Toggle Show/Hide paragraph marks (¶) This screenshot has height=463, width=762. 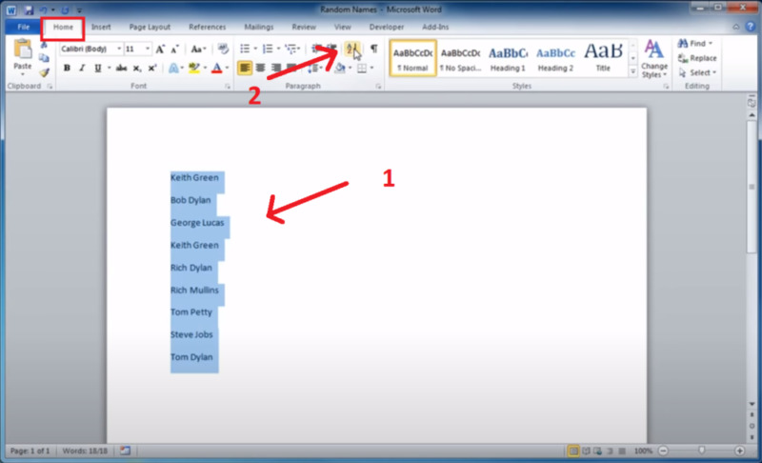(373, 49)
